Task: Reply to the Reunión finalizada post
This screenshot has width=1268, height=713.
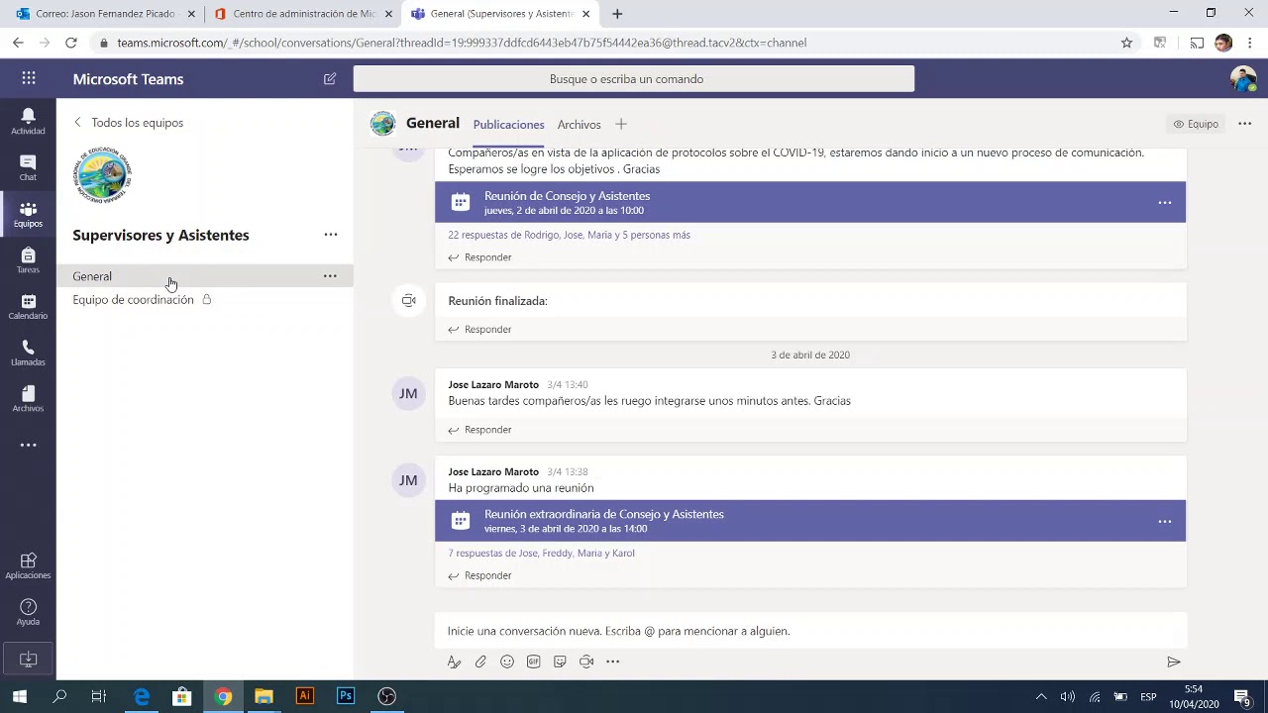Action: tap(479, 330)
